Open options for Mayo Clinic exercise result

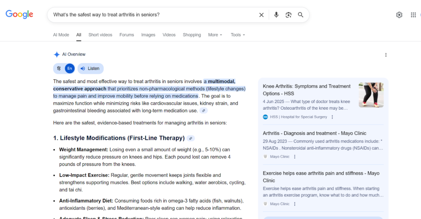click(294, 204)
